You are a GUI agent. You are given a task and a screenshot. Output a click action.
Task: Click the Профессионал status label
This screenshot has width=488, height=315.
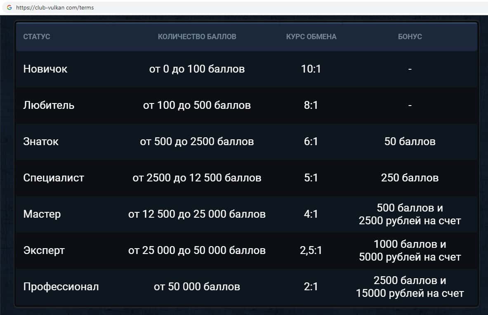(61, 287)
